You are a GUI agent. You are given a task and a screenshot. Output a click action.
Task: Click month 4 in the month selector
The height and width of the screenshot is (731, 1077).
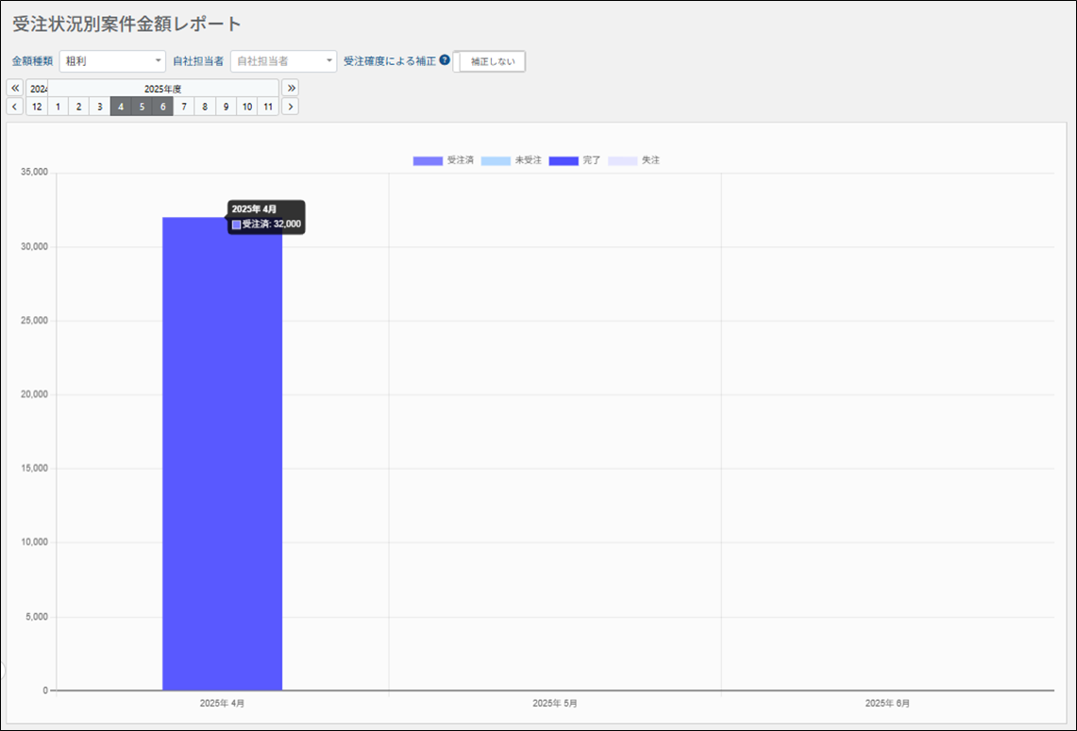tap(121, 107)
